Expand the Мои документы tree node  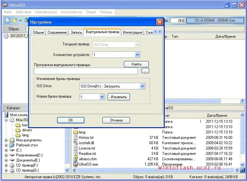(6, 140)
